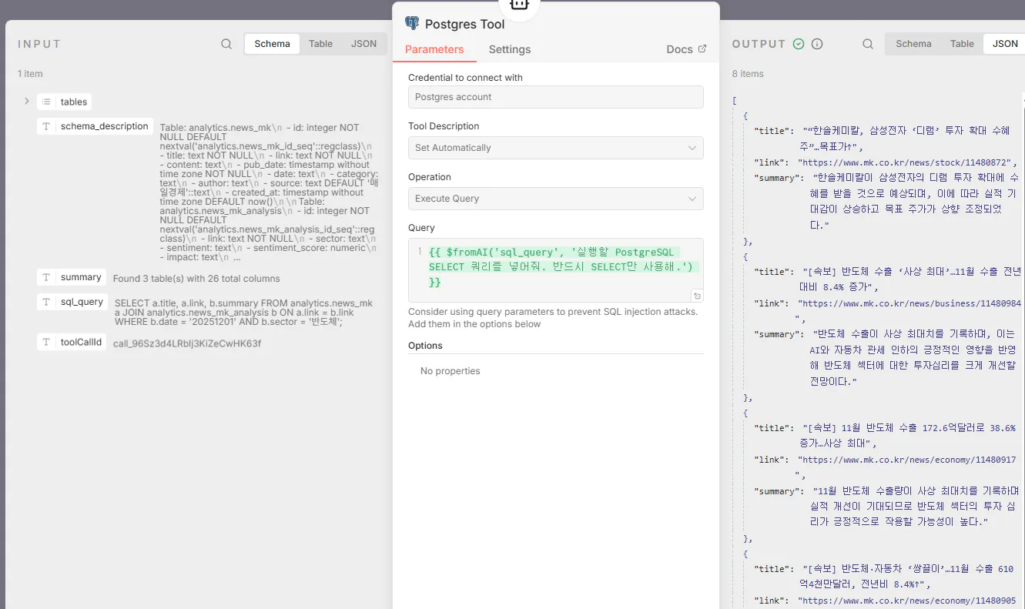Click the text-type icon on the sql_query field
Viewport: 1025px width, 609px height.
46,302
